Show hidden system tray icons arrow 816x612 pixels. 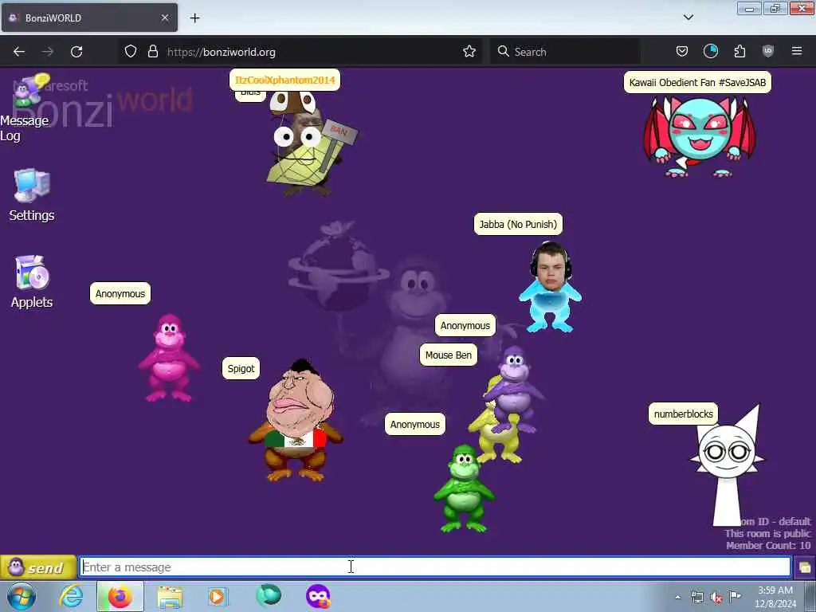click(x=678, y=597)
